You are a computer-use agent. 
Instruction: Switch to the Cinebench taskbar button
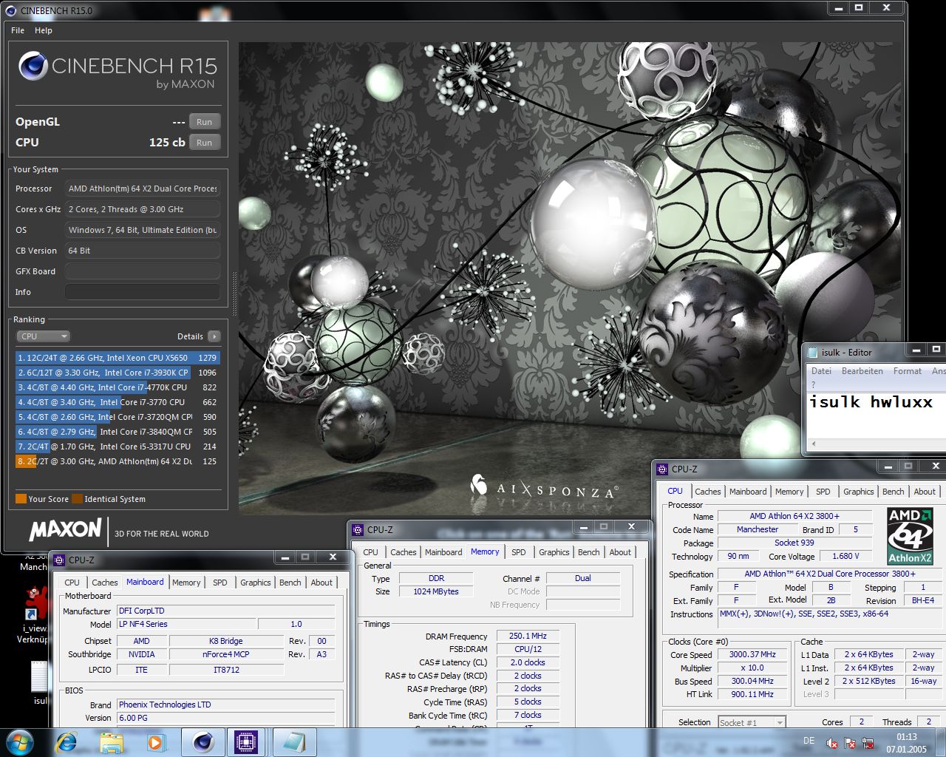coord(203,742)
